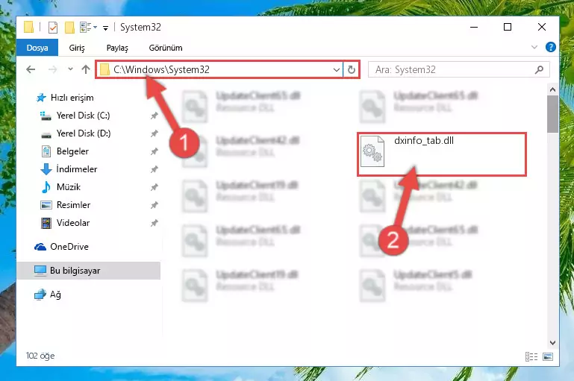This screenshot has height=381, width=574.
Task: Click the pin icon next to Resimler
Action: pyautogui.click(x=154, y=205)
